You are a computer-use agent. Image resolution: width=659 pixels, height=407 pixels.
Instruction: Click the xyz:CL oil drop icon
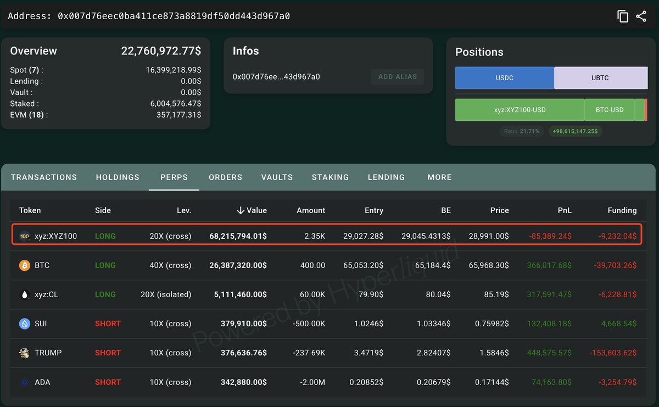tap(25, 294)
